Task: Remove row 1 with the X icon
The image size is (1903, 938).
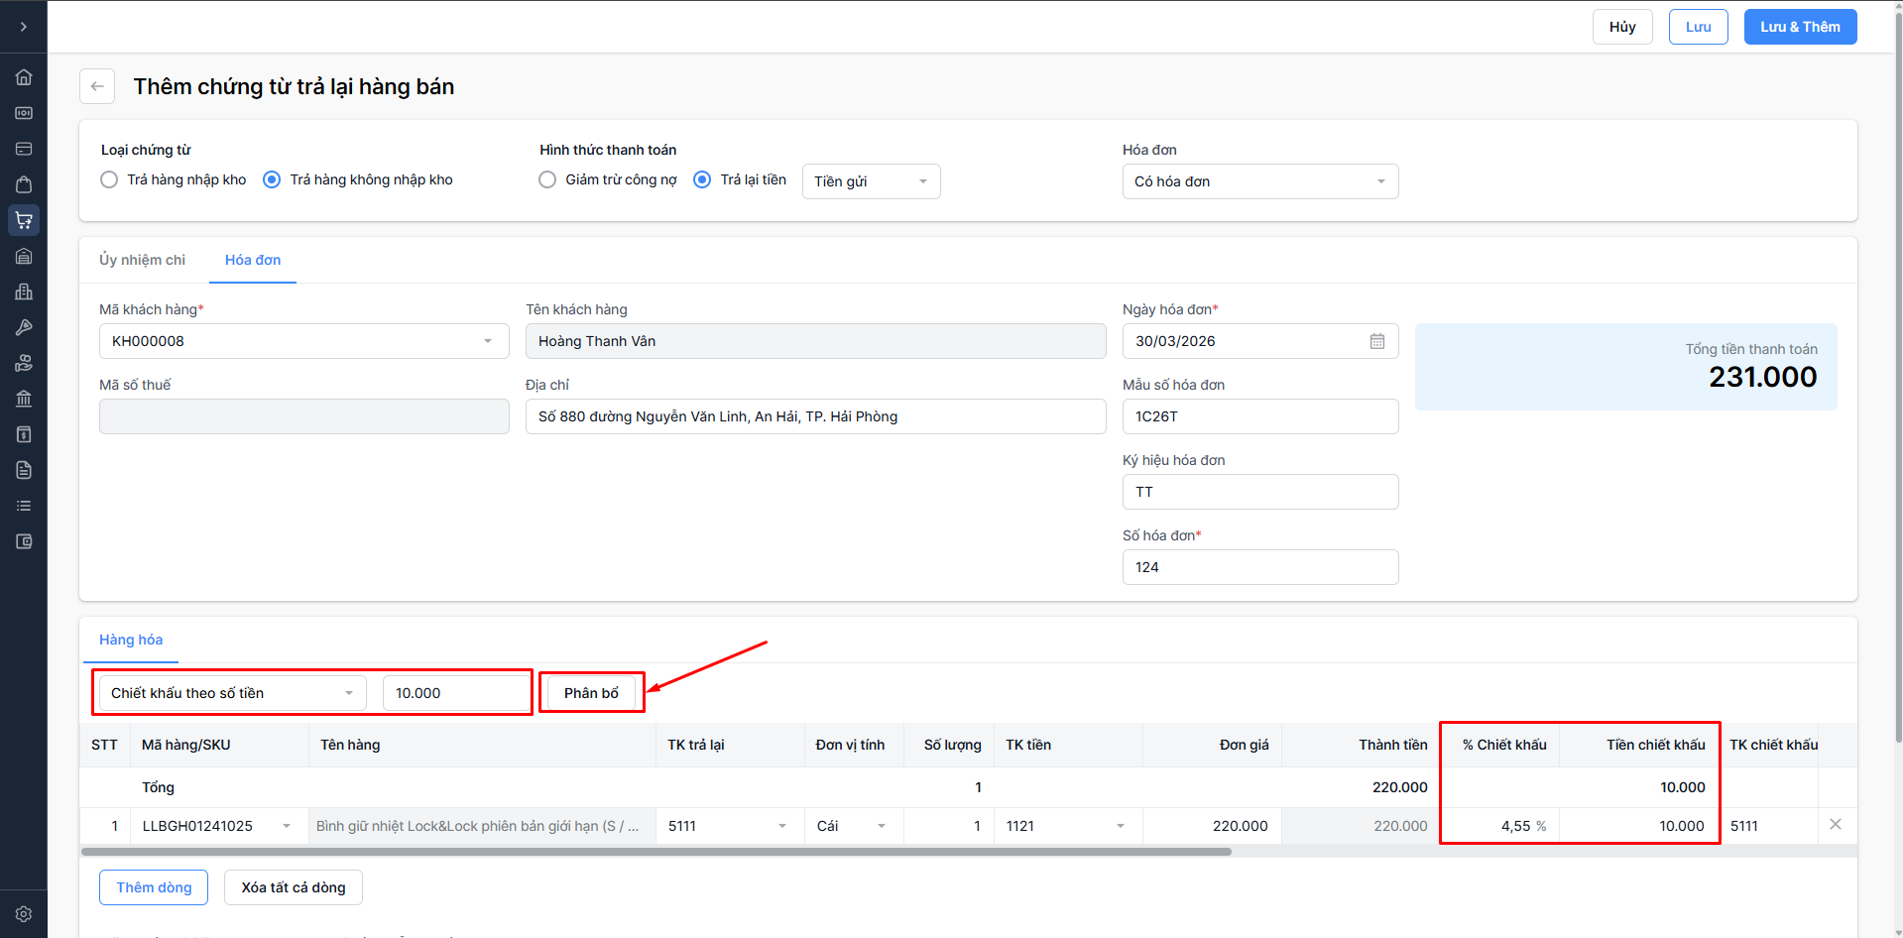Action: point(1835,825)
